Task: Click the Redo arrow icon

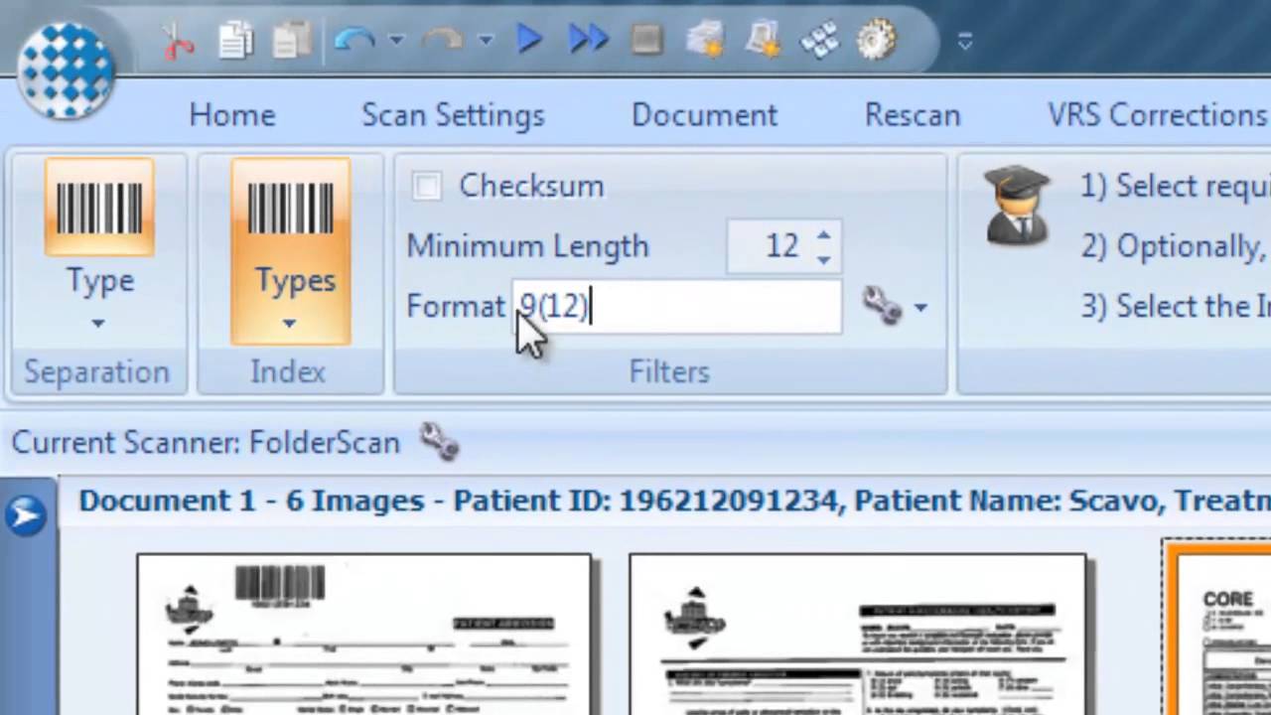Action: click(442, 40)
